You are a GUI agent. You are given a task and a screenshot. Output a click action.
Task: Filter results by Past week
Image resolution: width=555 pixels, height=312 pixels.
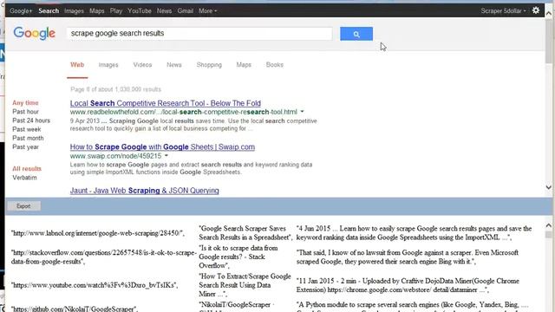(27, 129)
